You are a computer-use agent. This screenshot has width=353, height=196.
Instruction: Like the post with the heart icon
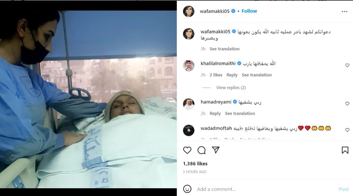(187, 150)
